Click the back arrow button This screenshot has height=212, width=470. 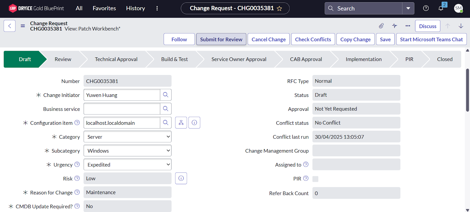[x=9, y=26]
